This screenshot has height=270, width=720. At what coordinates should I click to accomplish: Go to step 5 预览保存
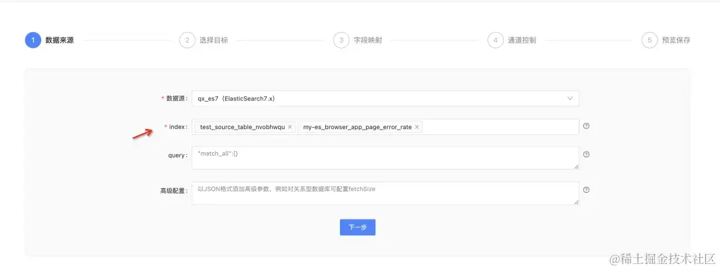[666, 40]
